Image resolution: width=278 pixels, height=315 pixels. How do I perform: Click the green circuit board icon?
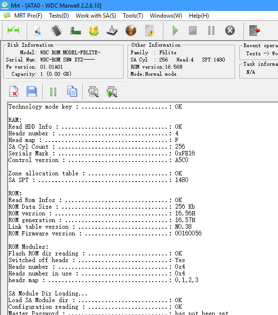75,30
